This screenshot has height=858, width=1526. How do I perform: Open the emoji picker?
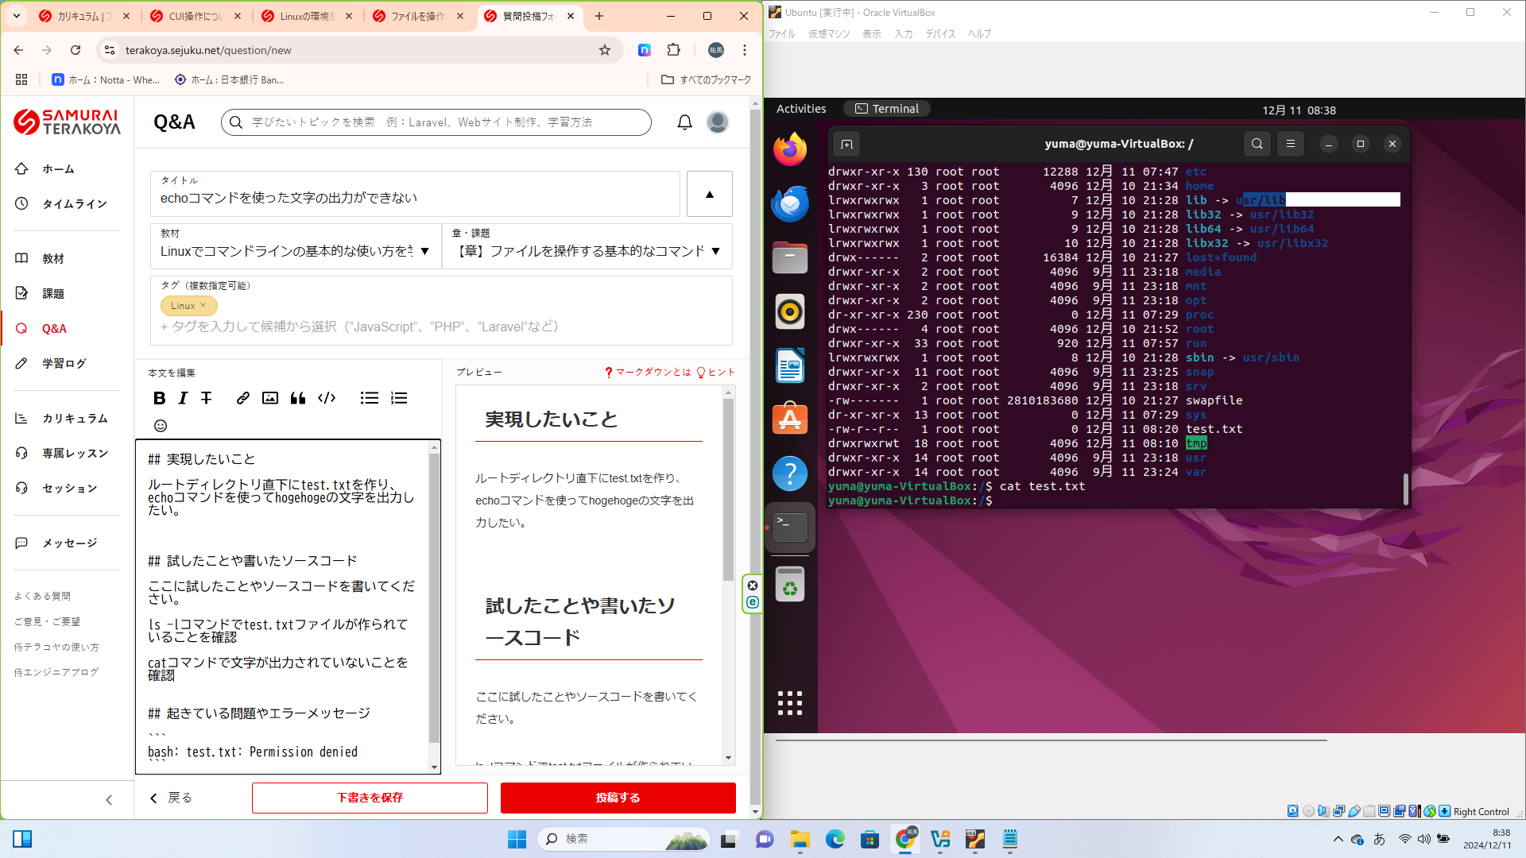161,426
